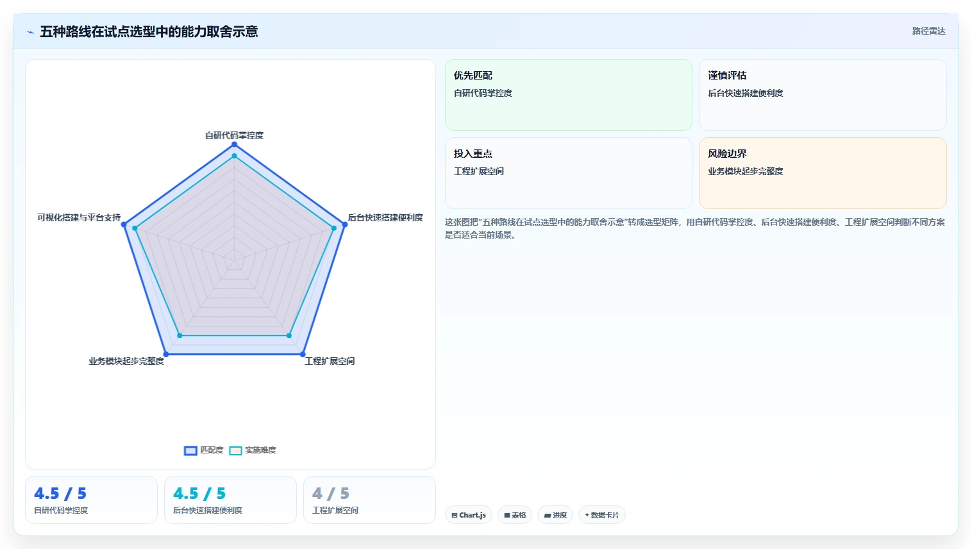Image resolution: width=972 pixels, height=549 pixels.
Task: Click the teal 实施难度 point on 后台快速搭建便利度 axis
Action: [333, 228]
